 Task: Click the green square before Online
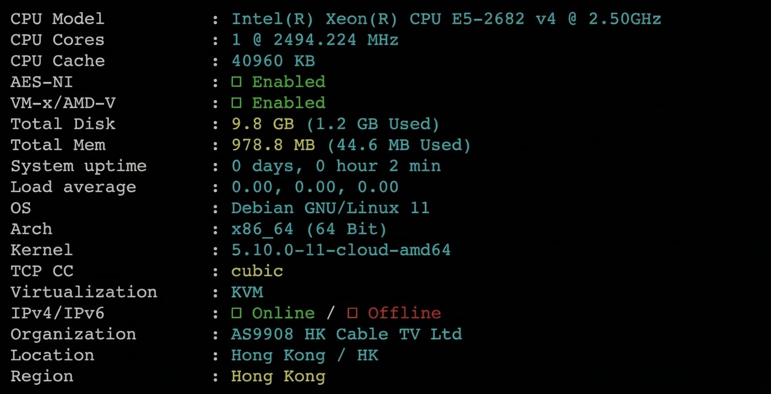click(x=236, y=313)
